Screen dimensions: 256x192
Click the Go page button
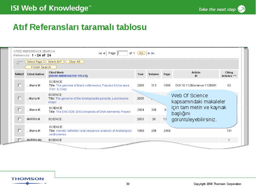tap(141, 53)
